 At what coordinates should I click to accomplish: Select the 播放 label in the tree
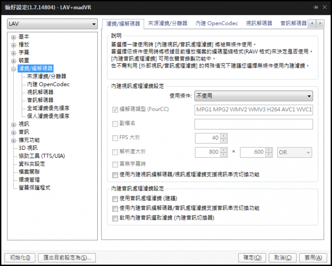point(24,45)
